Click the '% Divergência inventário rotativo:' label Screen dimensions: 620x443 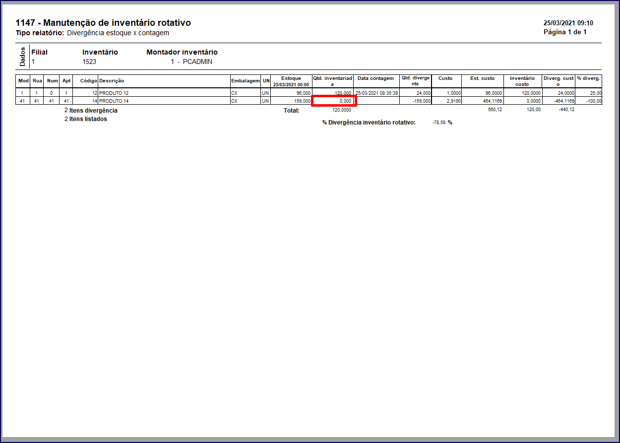[369, 123]
